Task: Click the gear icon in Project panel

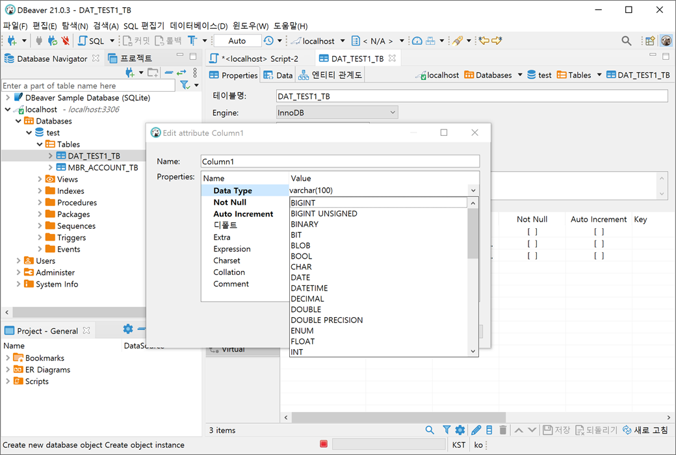Action: [x=128, y=329]
